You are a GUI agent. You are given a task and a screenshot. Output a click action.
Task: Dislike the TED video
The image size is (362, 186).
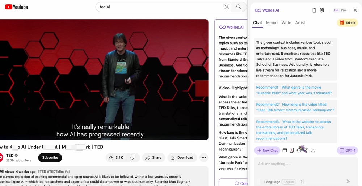tap(133, 158)
